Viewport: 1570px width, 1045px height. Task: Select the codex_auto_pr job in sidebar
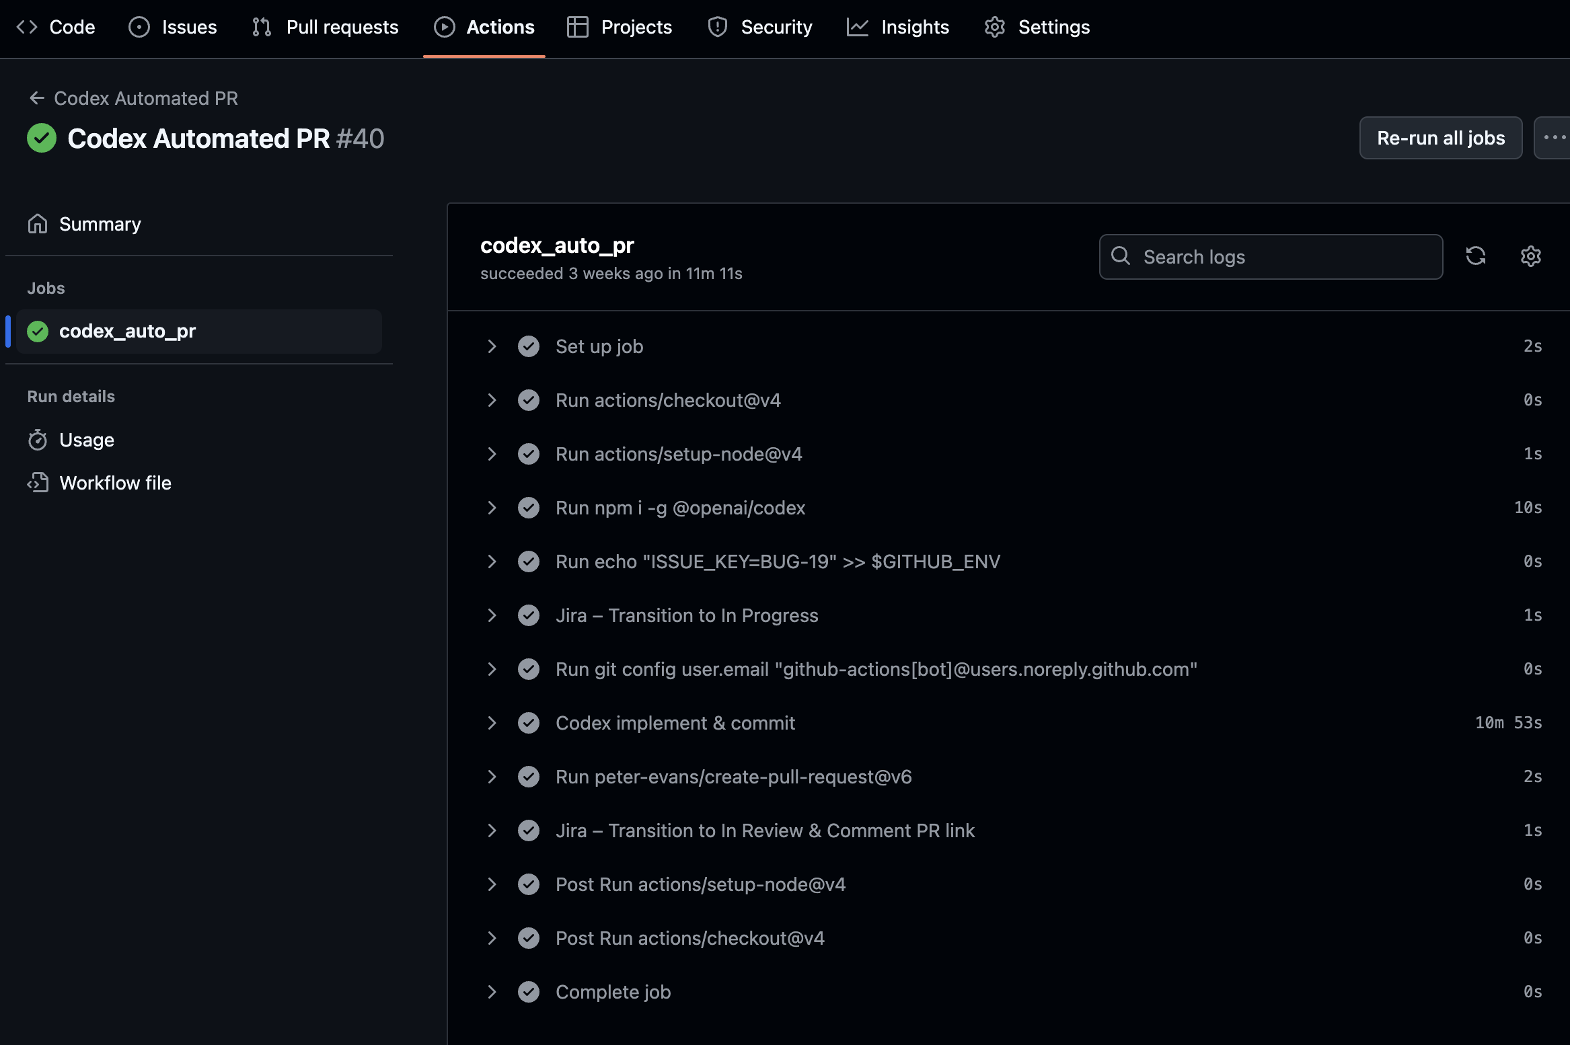coord(128,331)
